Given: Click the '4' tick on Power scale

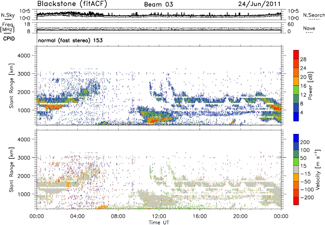Looking at the screenshot, I should coord(302,112).
